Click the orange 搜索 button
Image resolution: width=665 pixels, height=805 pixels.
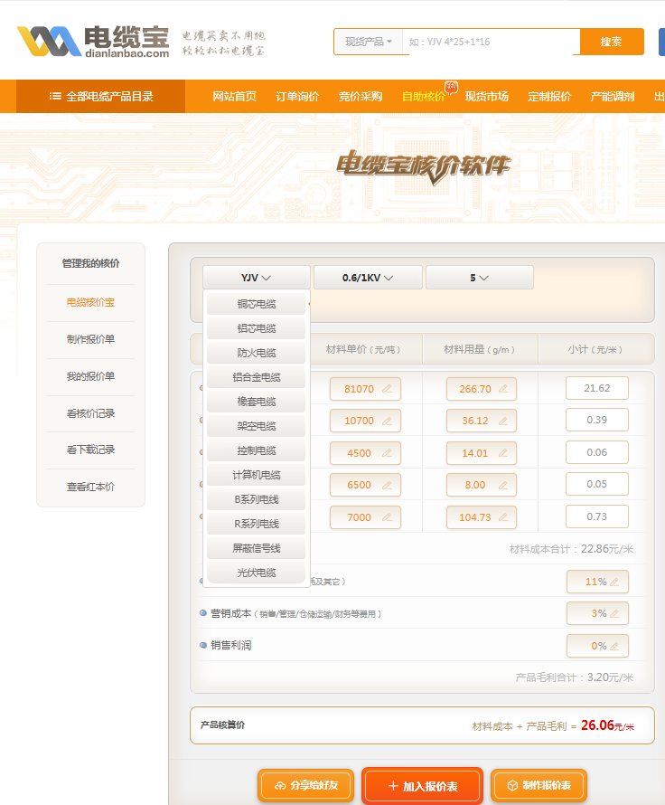pyautogui.click(x=611, y=42)
